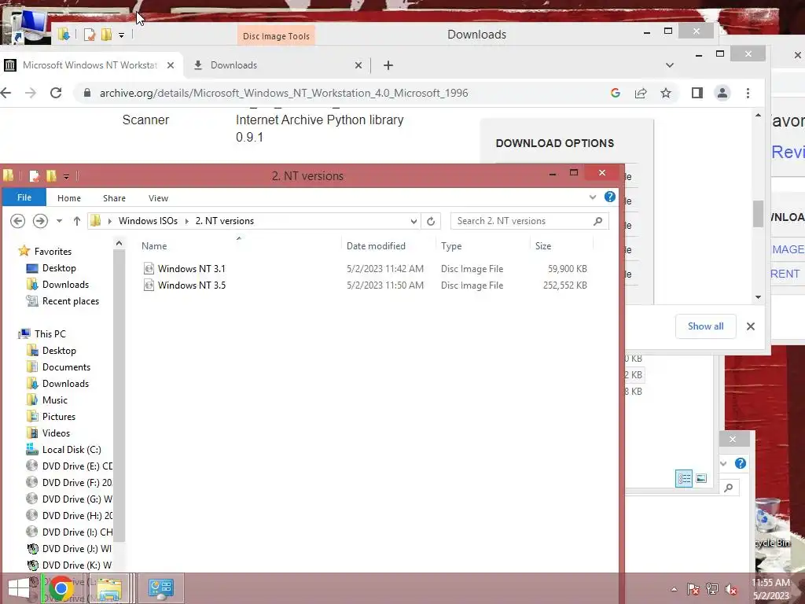The image size is (805, 604).
Task: Open the Chrome side panel
Action: click(x=697, y=93)
